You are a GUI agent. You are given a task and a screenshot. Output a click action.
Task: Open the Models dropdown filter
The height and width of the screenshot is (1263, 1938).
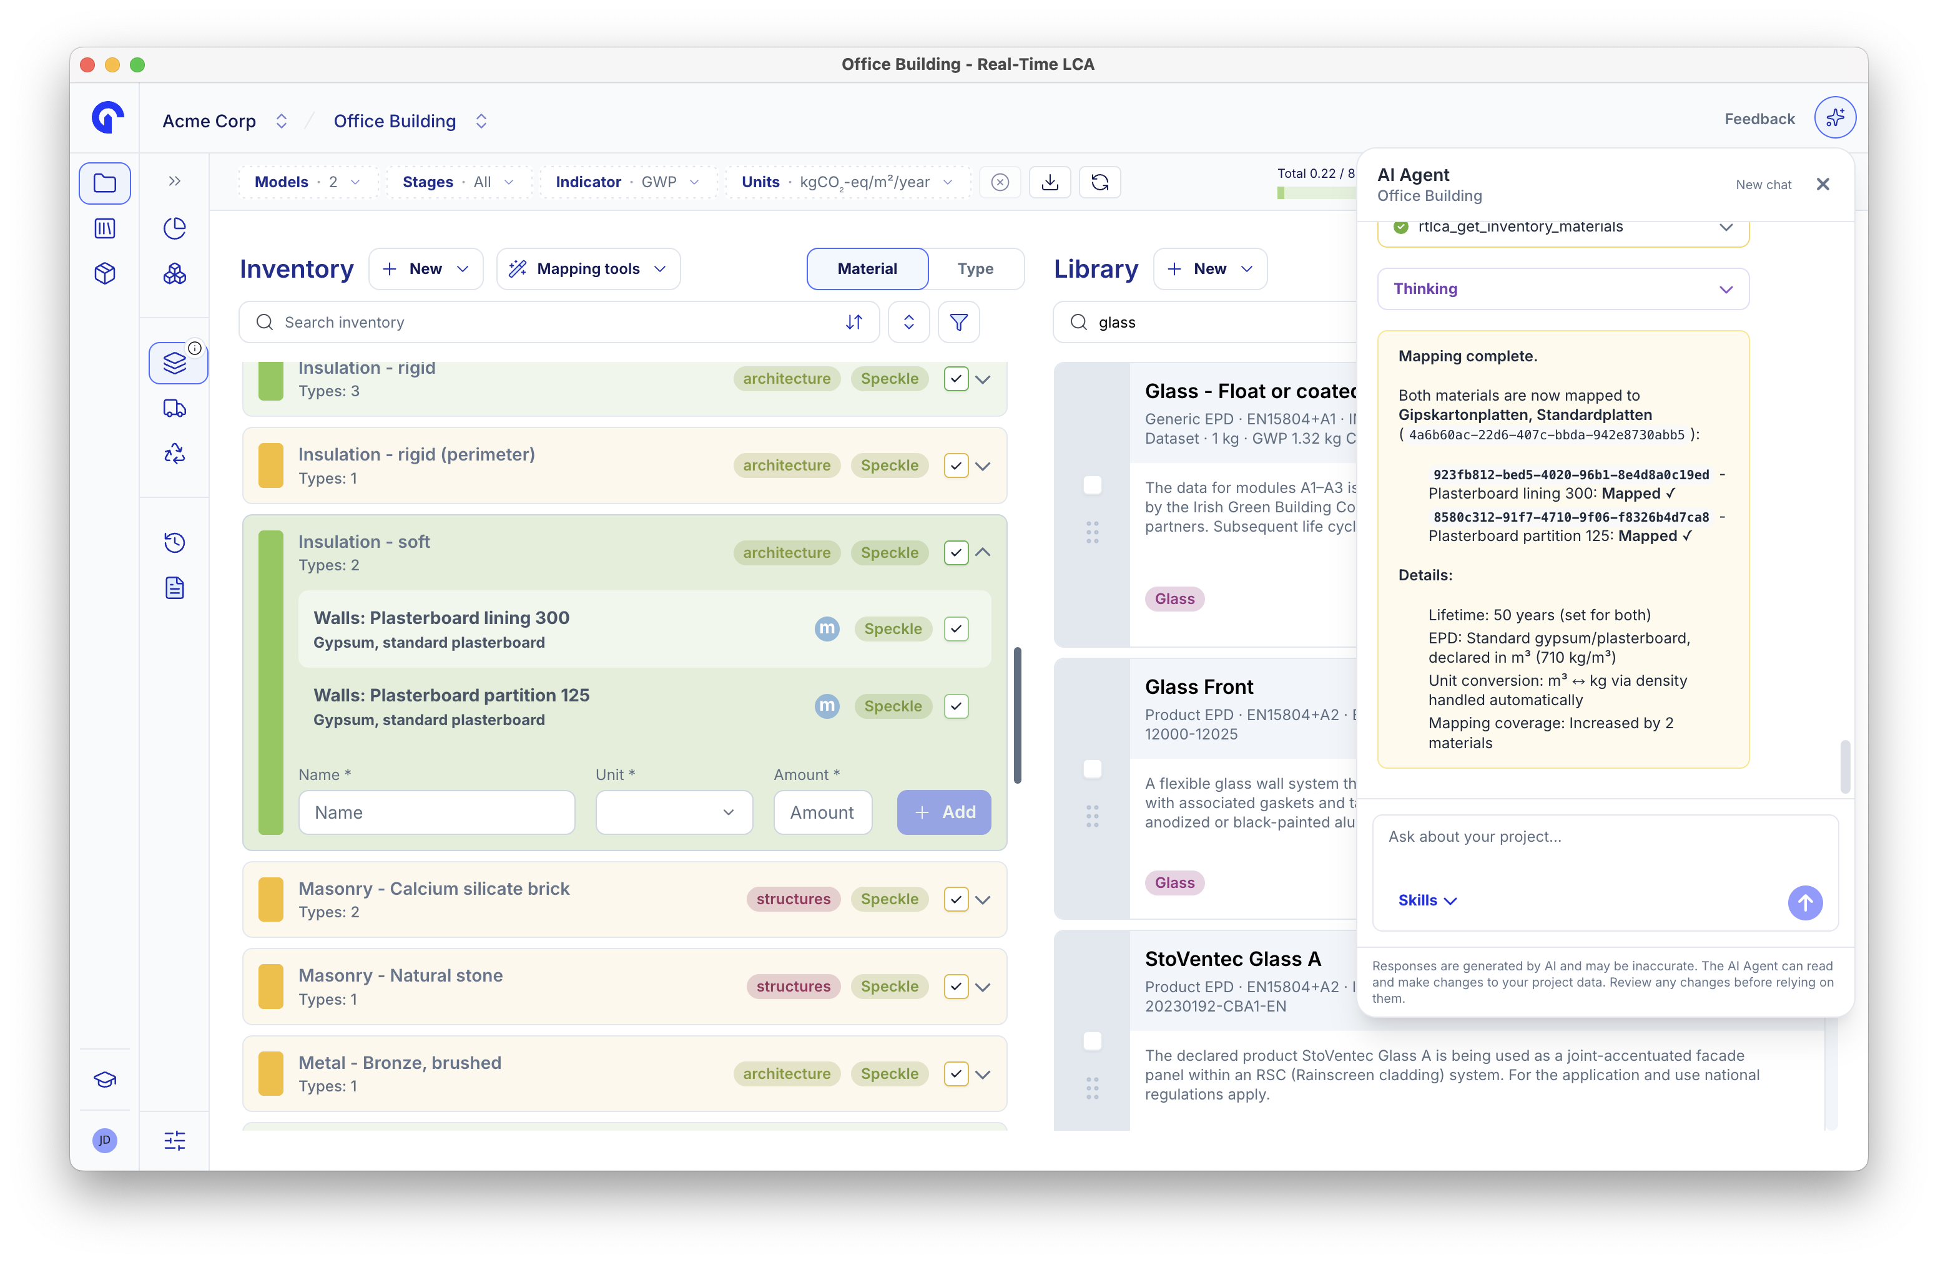[x=308, y=182]
